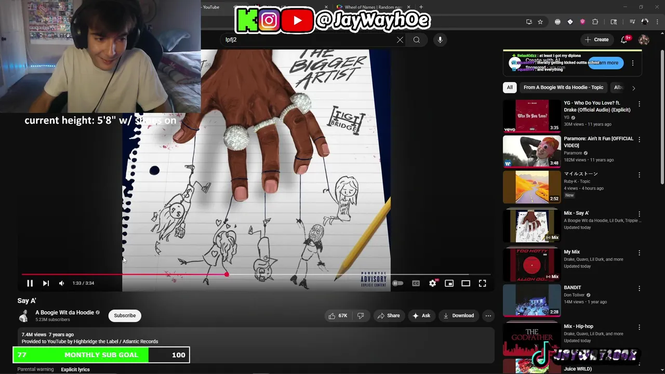665x374 pixels.
Task: Click Learn more on the sponsored ad
Action: coord(606,63)
